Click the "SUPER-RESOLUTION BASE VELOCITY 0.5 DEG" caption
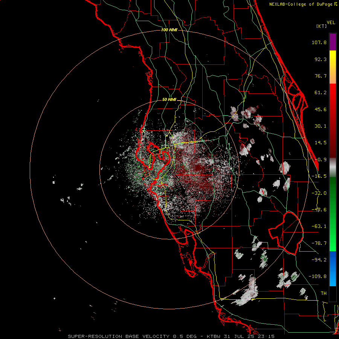The height and width of the screenshot is (339, 339). coord(132,336)
